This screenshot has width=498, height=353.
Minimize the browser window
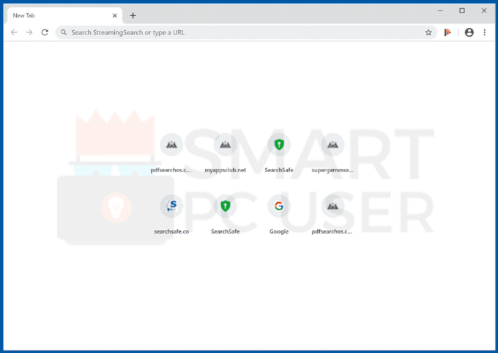pyautogui.click(x=440, y=10)
